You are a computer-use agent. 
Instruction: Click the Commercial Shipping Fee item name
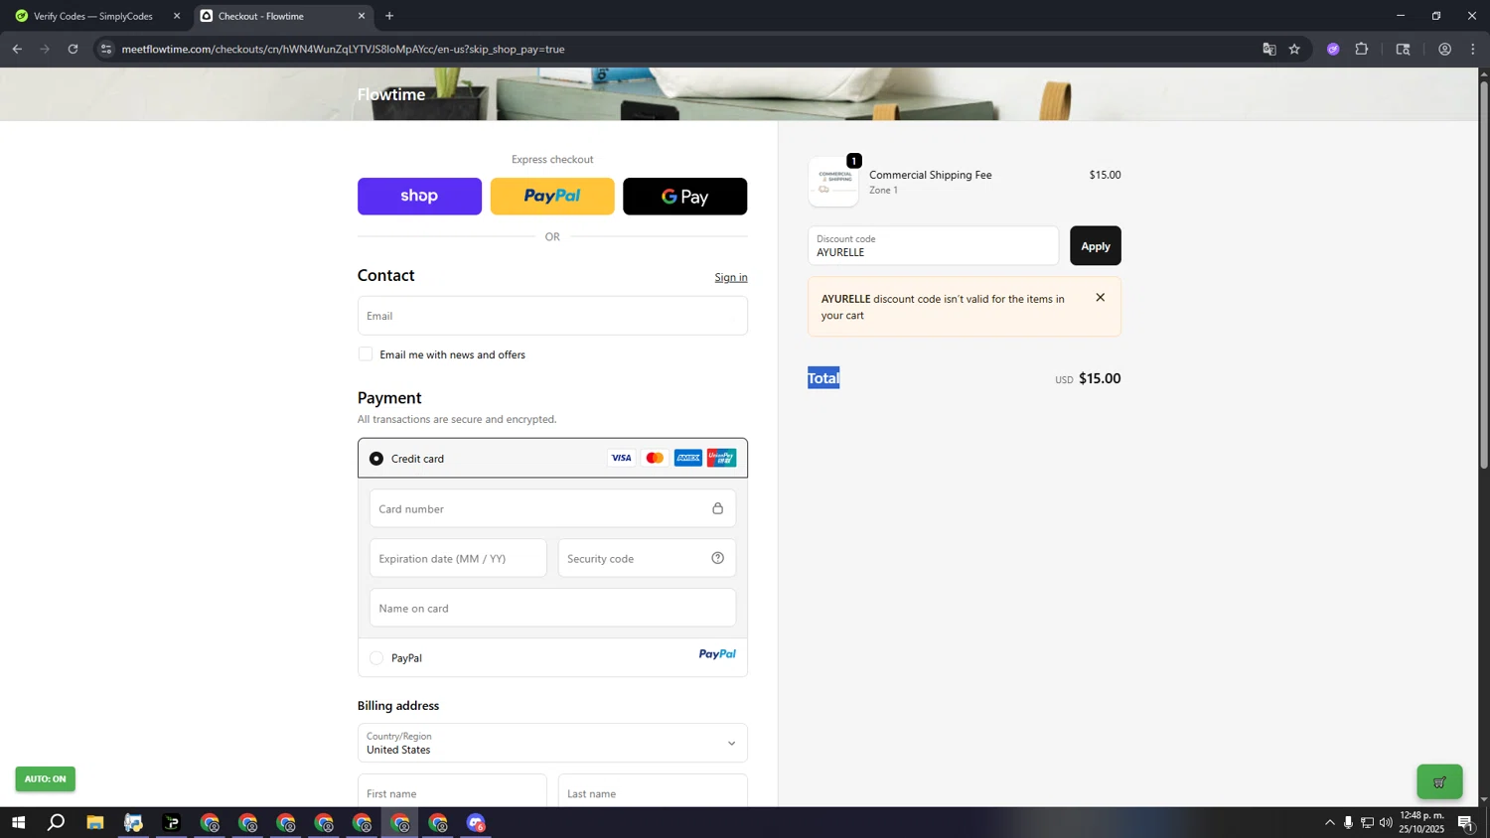click(931, 175)
